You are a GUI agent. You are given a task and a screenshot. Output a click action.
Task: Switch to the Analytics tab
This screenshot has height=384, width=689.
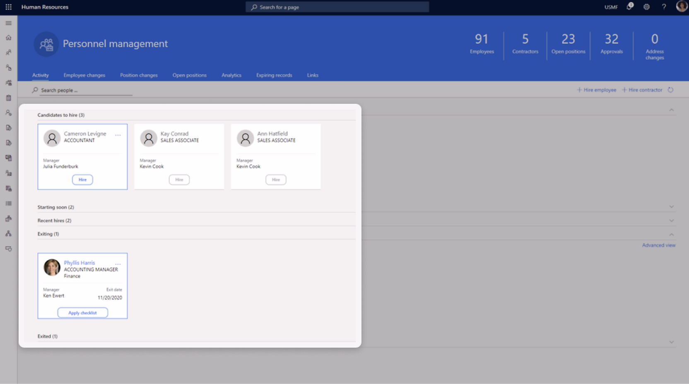coord(231,75)
